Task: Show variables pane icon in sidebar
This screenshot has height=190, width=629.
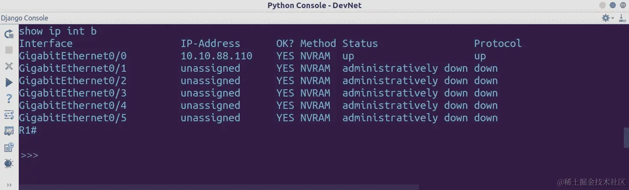Action: point(9,131)
